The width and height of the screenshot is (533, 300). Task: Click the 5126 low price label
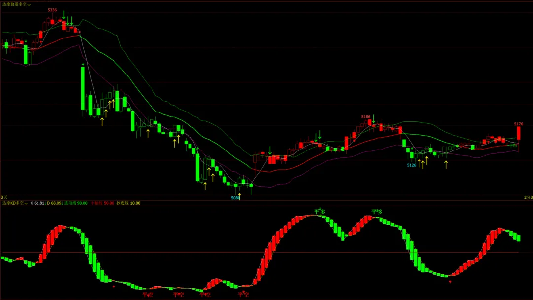(x=411, y=165)
